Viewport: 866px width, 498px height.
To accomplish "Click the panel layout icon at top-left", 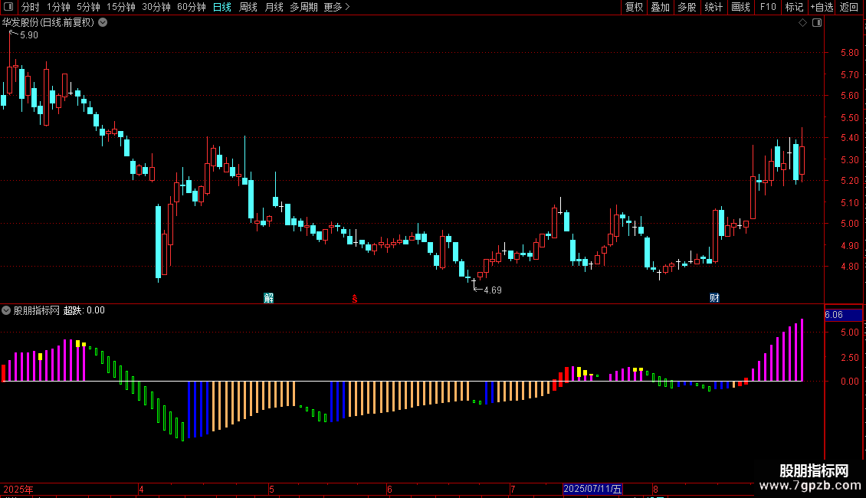I will tap(8, 7).
